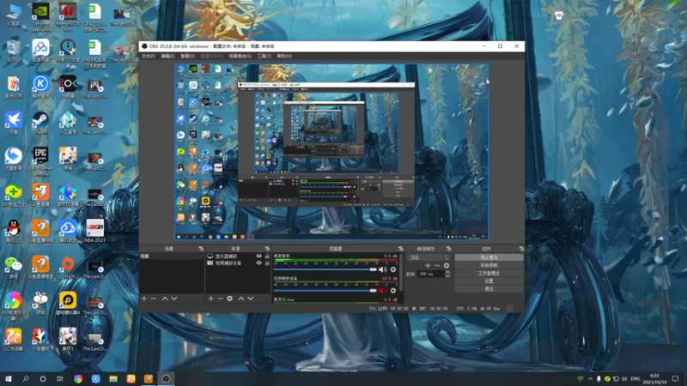Select the scene entry in the Scenes list
Screen dimensions: 687x386
[171, 256]
